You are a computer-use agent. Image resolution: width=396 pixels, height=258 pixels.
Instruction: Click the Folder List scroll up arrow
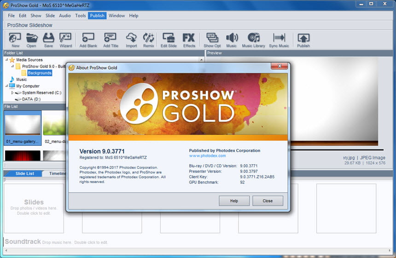pos(202,60)
